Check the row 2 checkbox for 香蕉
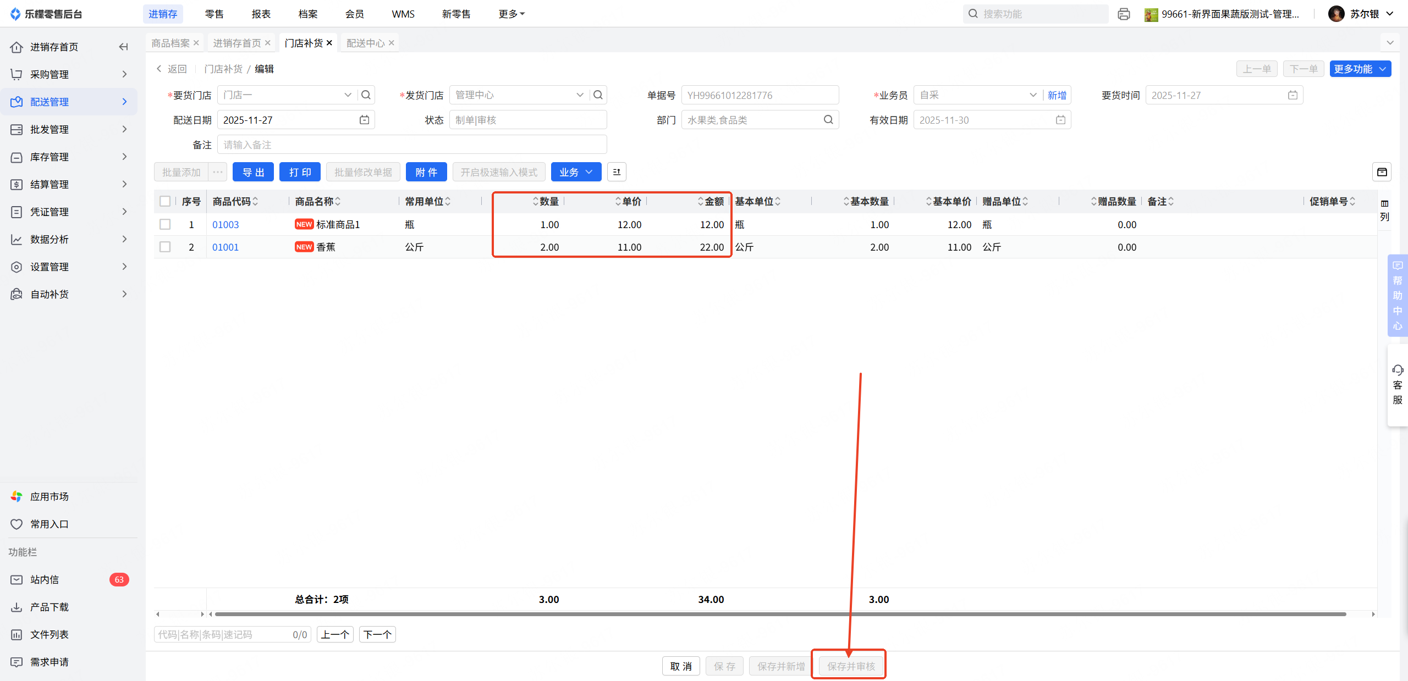This screenshot has height=681, width=1408. point(165,247)
